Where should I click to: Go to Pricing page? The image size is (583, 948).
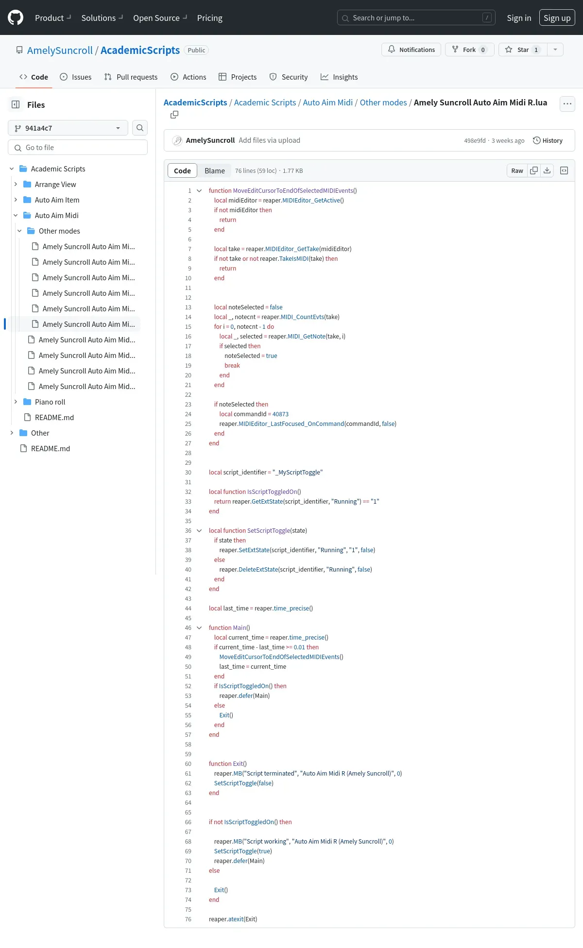point(210,18)
